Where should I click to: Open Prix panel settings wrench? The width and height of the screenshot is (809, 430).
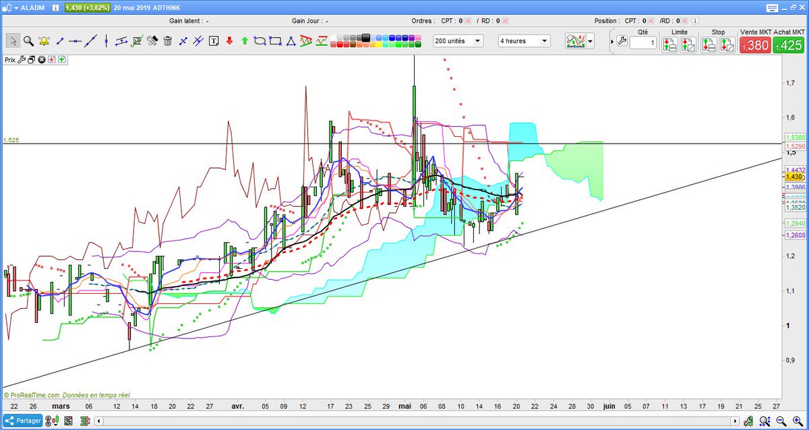tap(22, 59)
